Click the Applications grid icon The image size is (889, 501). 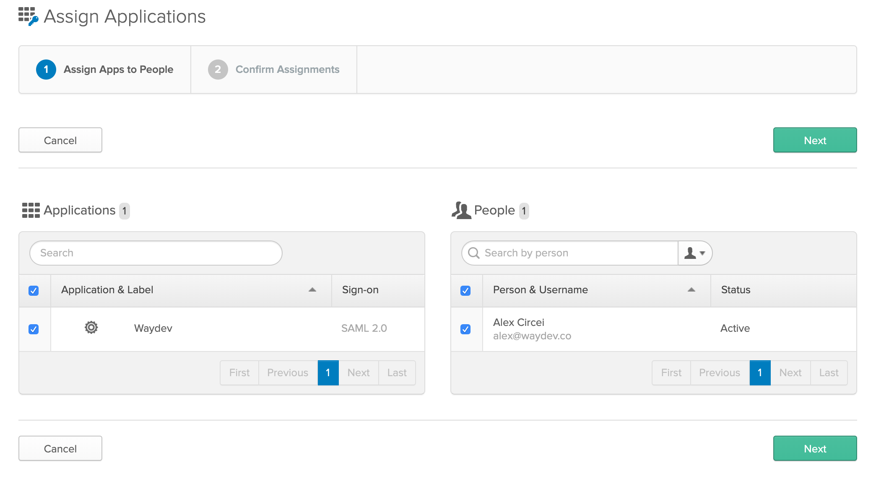31,210
